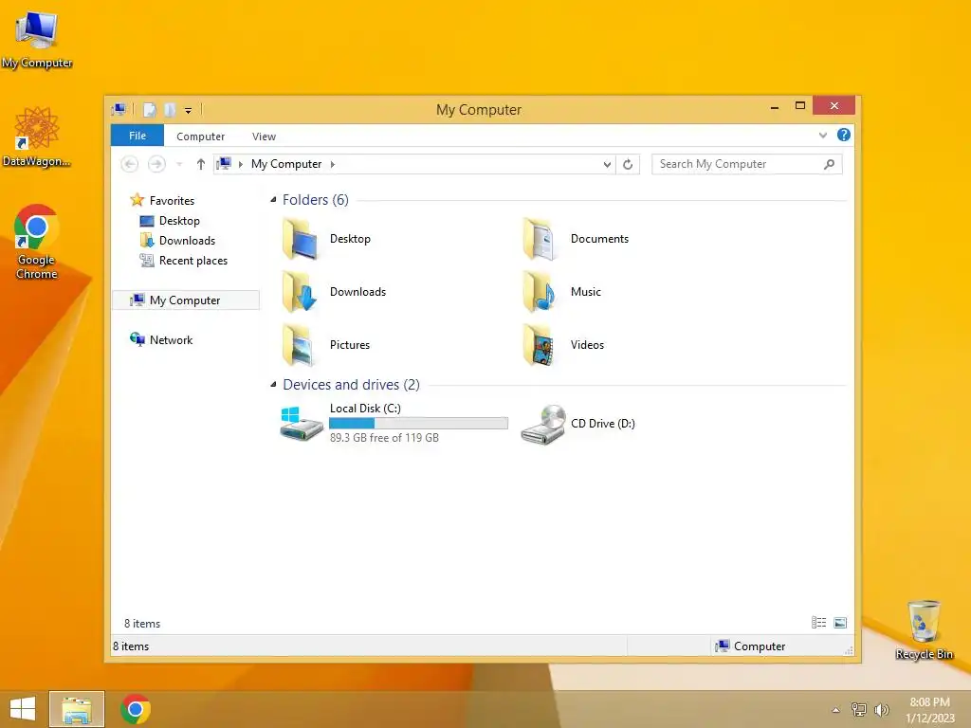Open the File tab
This screenshot has width=971, height=728.
pyautogui.click(x=137, y=136)
